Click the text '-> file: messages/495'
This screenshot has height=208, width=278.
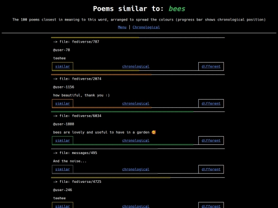(x=75, y=153)
